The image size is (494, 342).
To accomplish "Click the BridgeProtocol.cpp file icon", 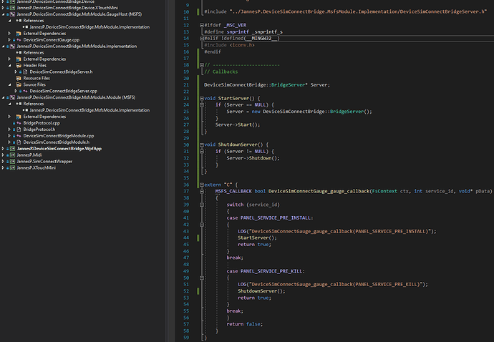I will point(19,123).
